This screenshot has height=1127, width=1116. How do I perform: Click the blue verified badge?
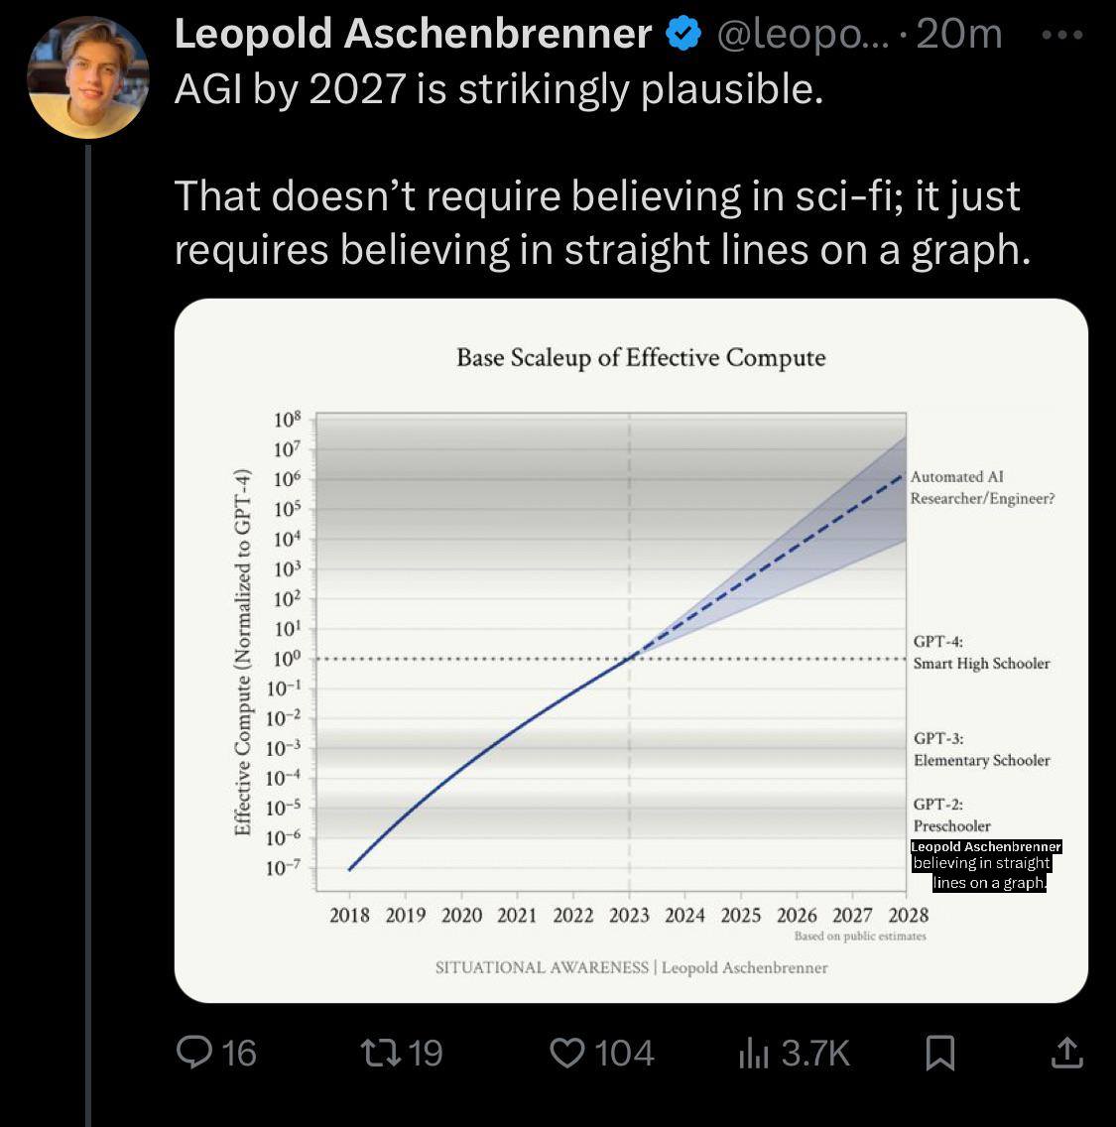pyautogui.click(x=683, y=34)
